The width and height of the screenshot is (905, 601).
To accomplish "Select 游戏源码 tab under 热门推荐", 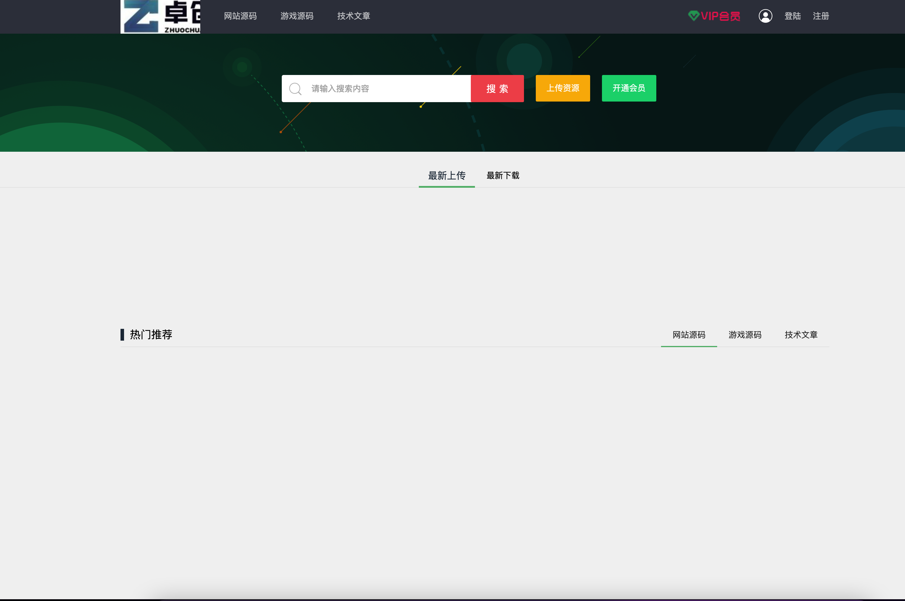I will coord(745,335).
